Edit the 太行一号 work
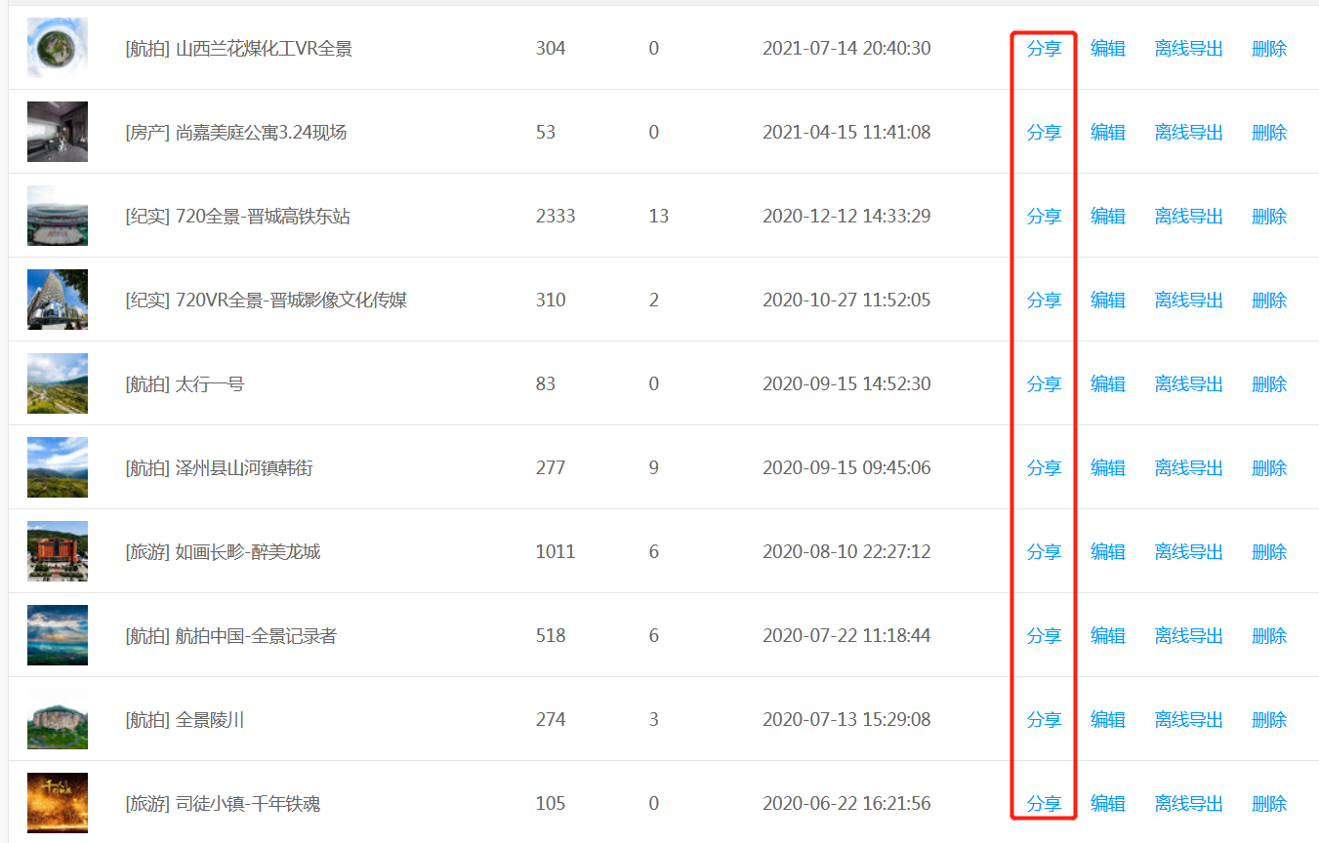Viewport: 1319px width, 843px height. point(1108,384)
